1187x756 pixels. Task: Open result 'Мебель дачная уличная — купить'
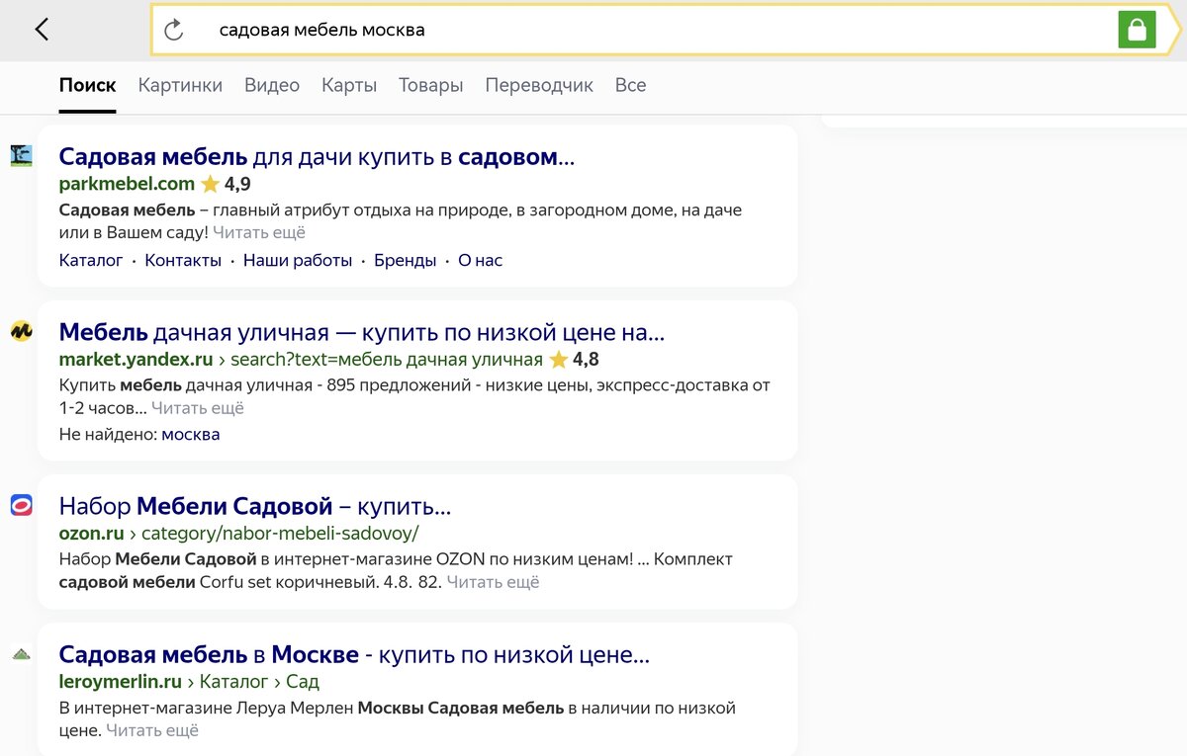[x=362, y=331]
